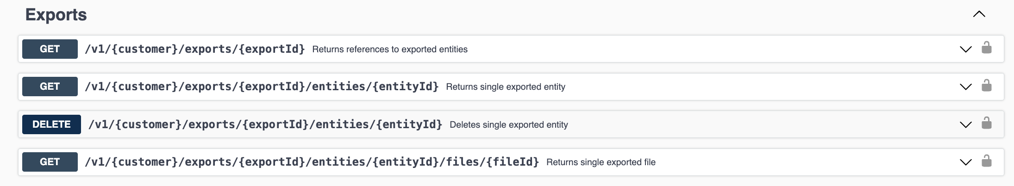Open the DELETE entities/{entityId} path link
This screenshot has height=186, width=1014.
point(265,124)
